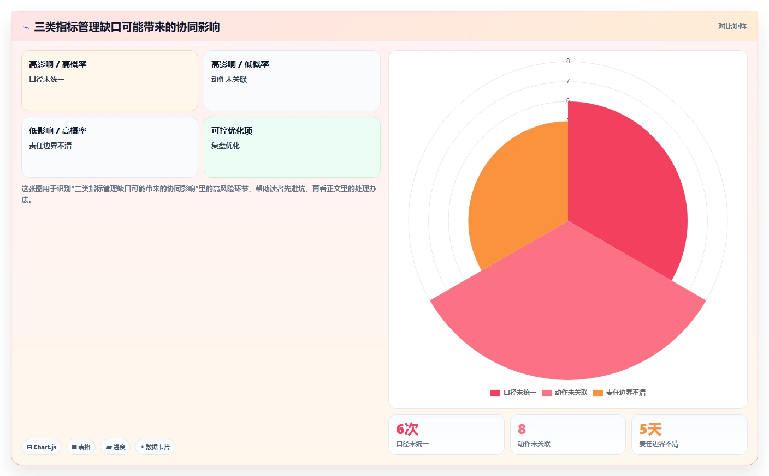Click the 复盘优化 text in green card
The image size is (769, 476).
click(x=226, y=146)
